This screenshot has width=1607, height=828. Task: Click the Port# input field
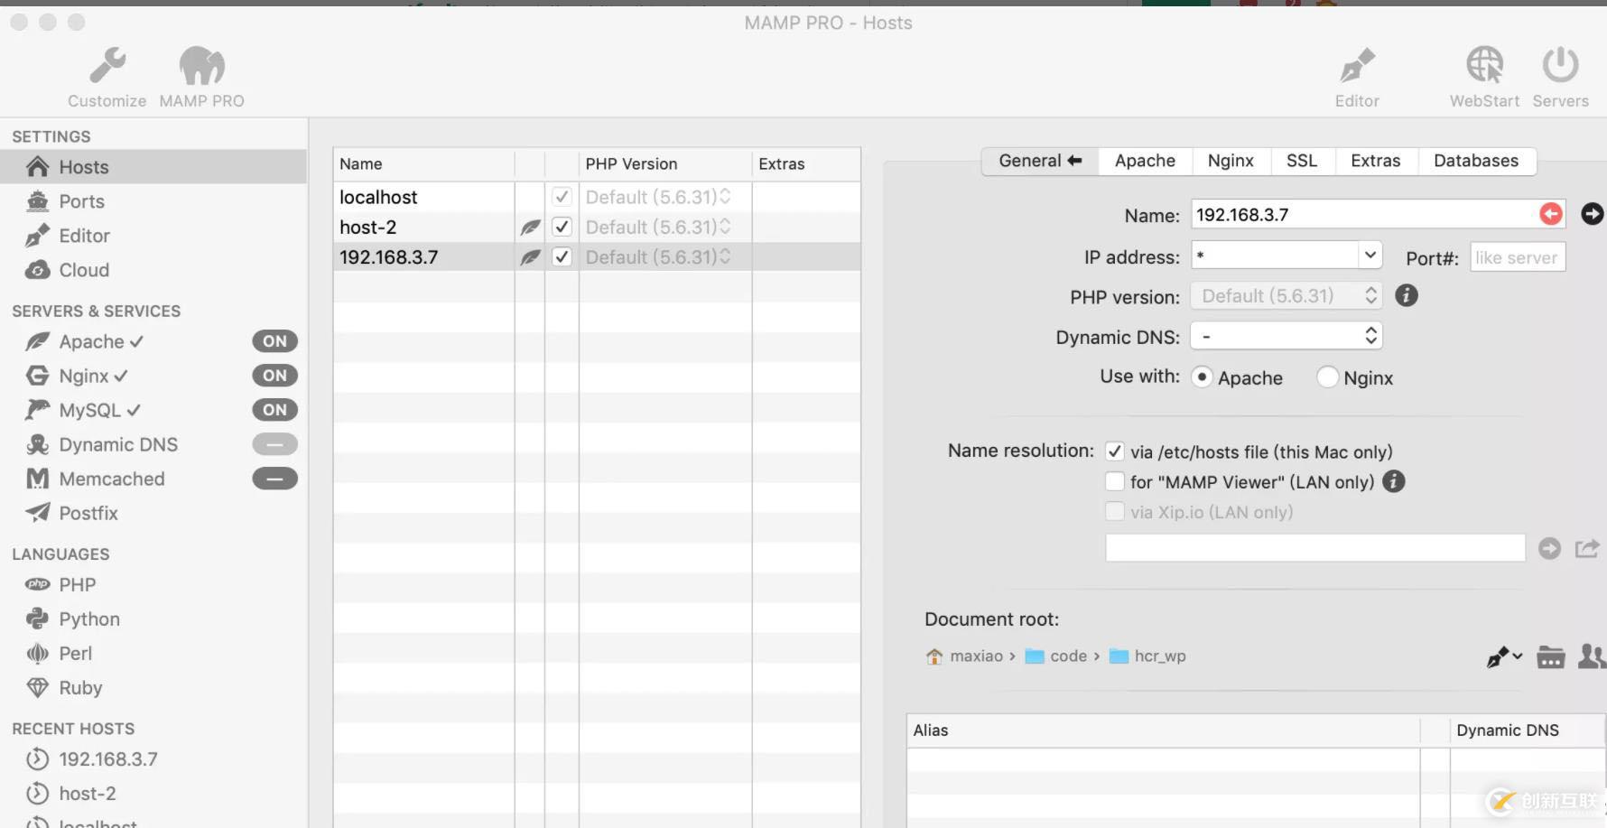[1517, 257]
